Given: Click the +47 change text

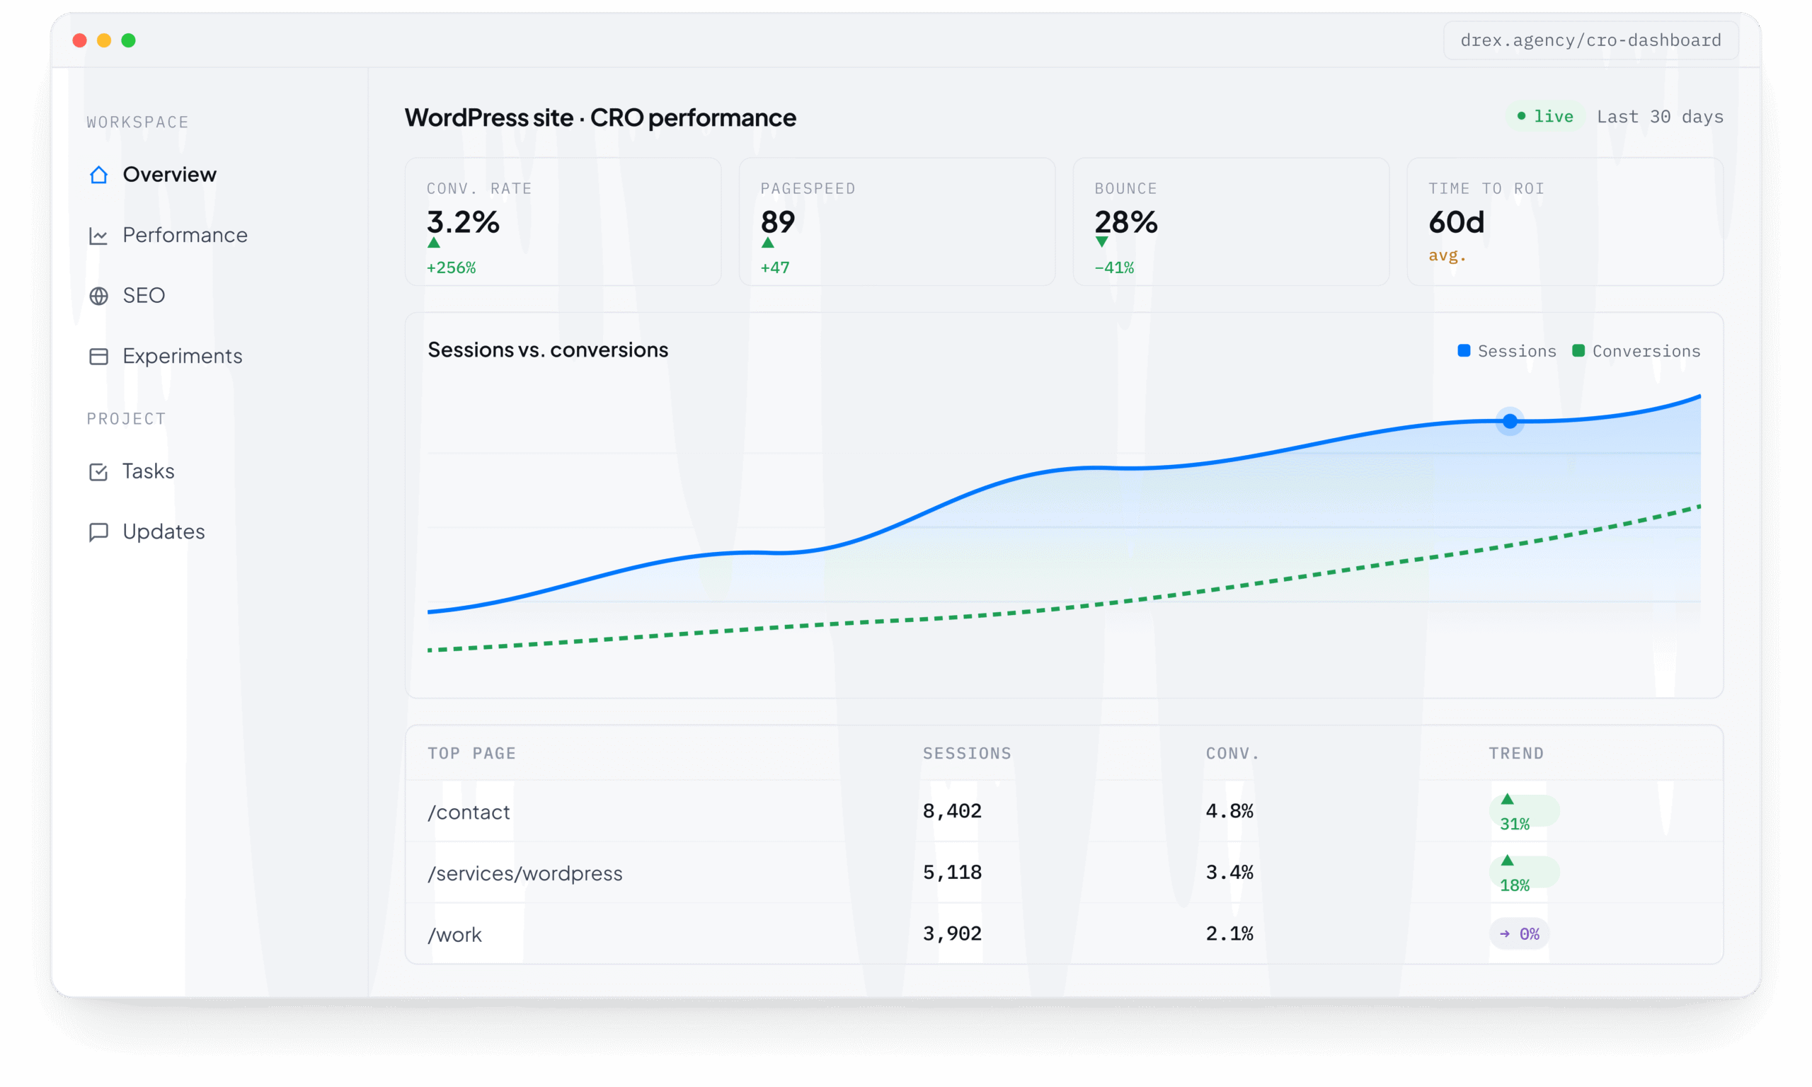Looking at the screenshot, I should [x=775, y=268].
